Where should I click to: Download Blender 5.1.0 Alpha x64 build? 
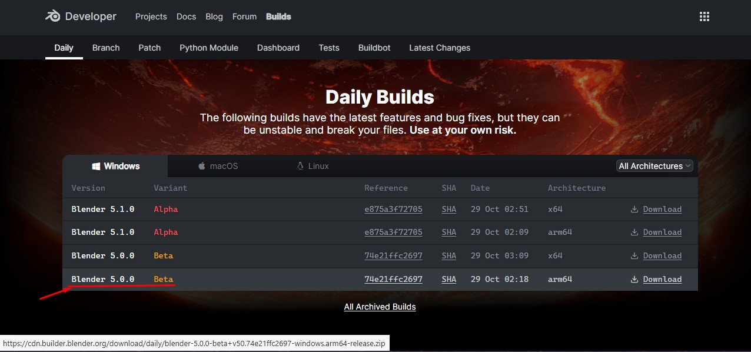pos(662,209)
